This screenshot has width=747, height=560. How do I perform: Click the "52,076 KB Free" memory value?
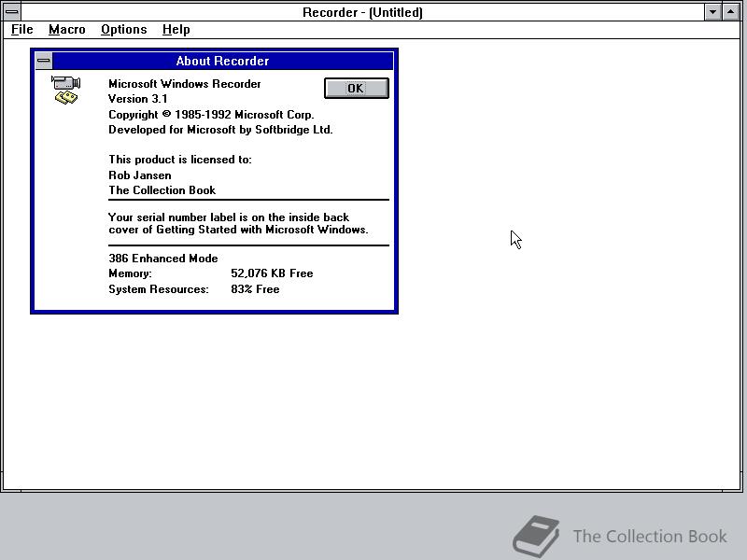(x=272, y=273)
